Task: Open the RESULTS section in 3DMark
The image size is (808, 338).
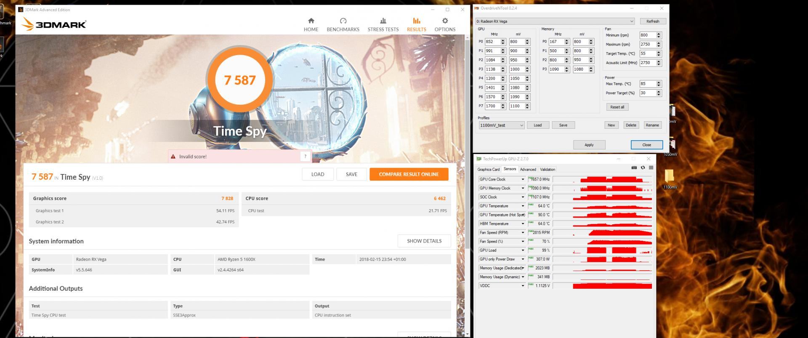Action: (416, 25)
